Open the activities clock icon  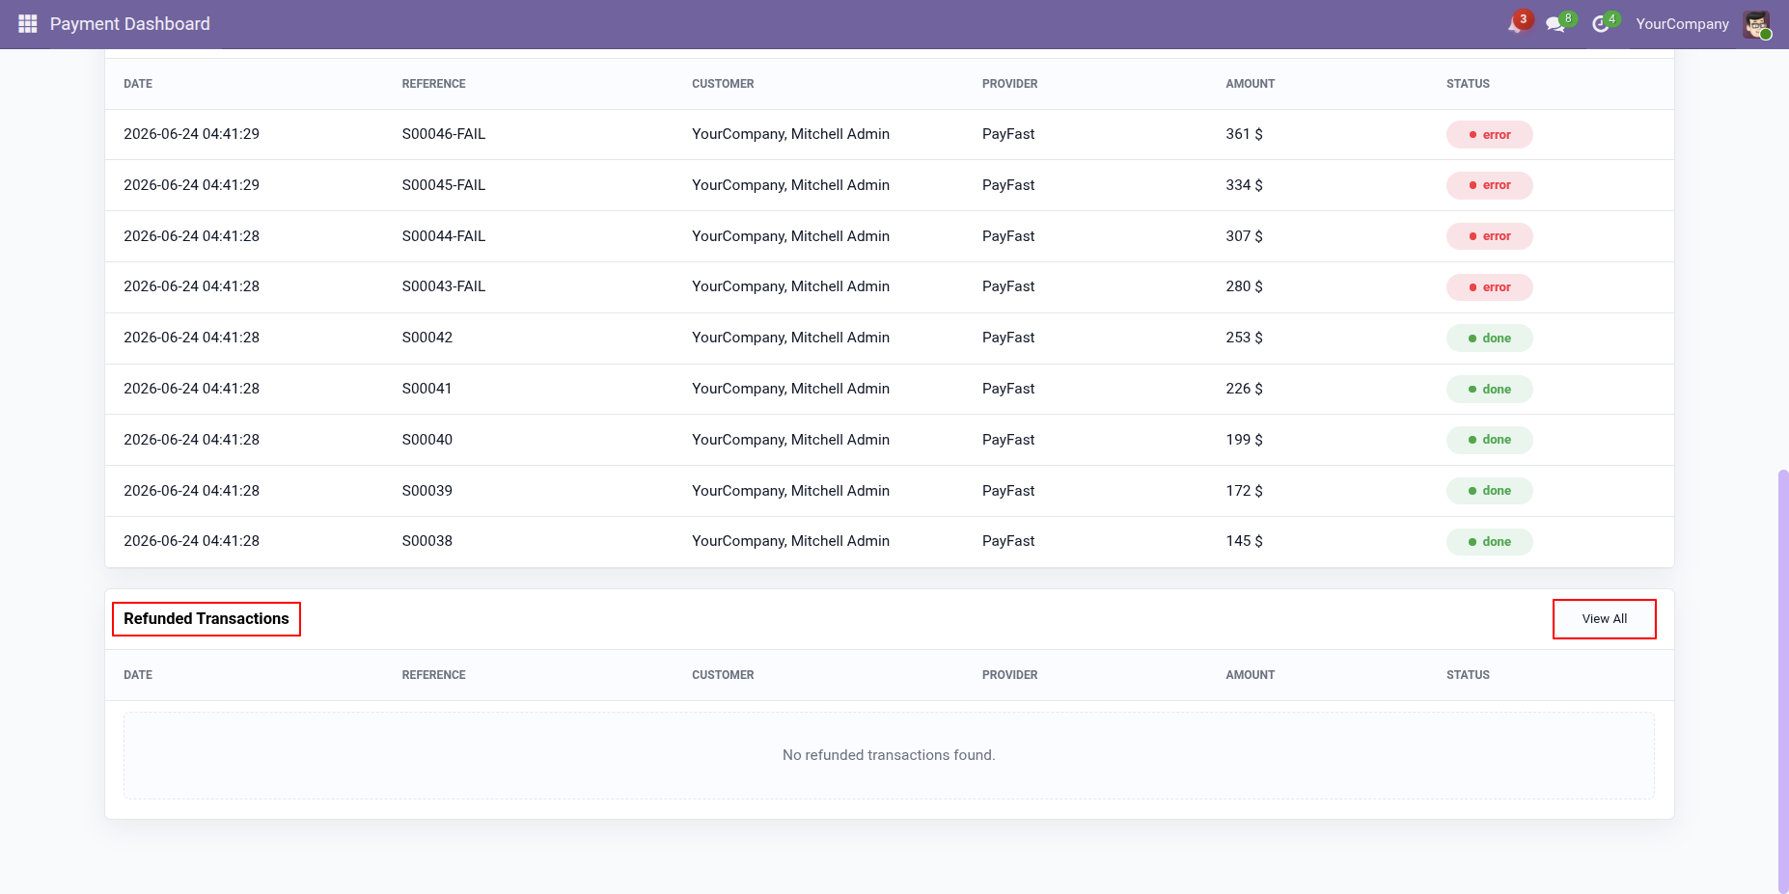tap(1601, 24)
